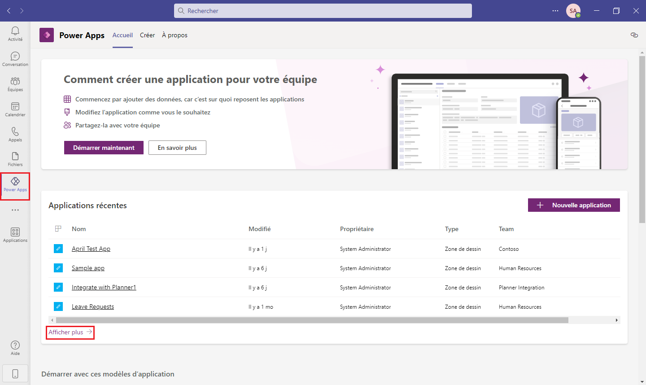Image resolution: width=646 pixels, height=385 pixels.
Task: Open the April Test App link
Action: [x=91, y=249]
